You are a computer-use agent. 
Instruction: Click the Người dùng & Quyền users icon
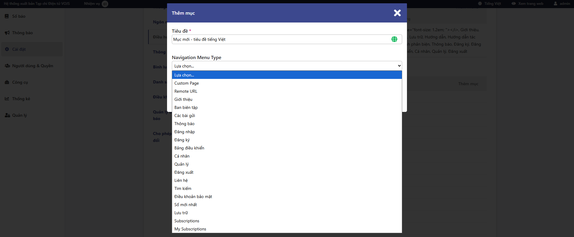click(7, 66)
